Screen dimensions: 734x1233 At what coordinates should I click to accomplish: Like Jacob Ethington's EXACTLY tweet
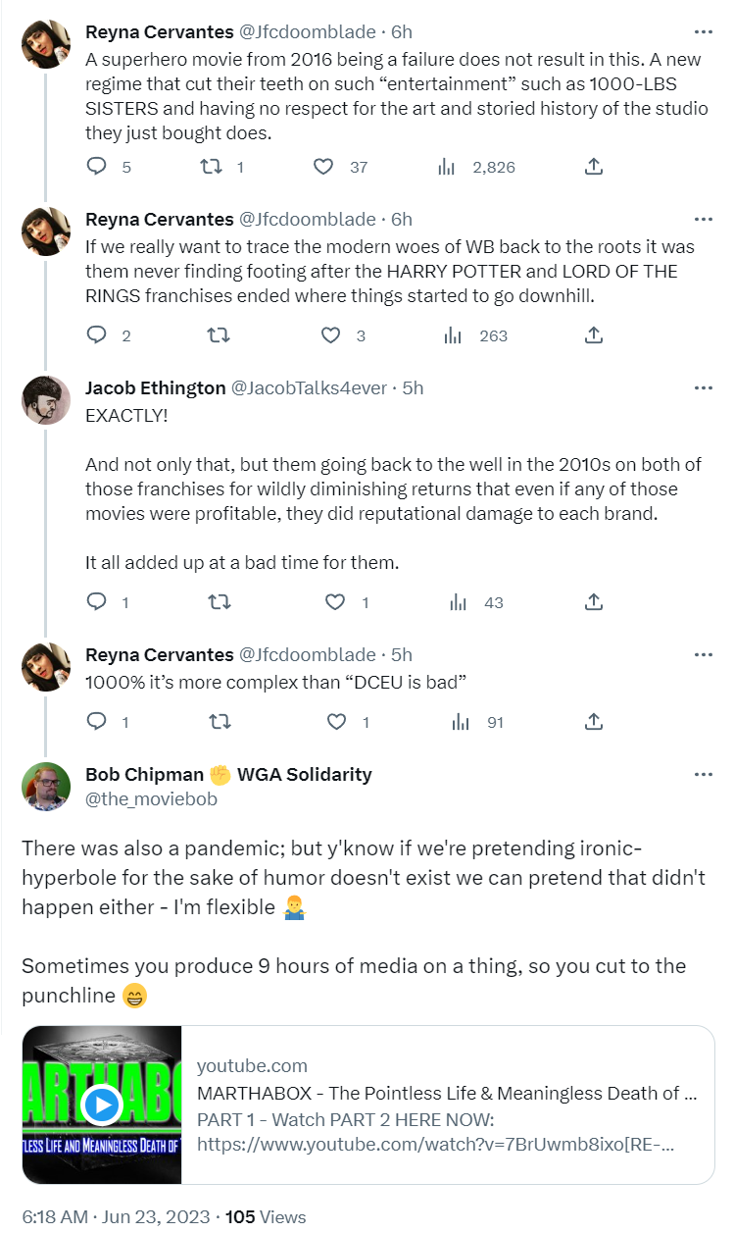point(335,602)
